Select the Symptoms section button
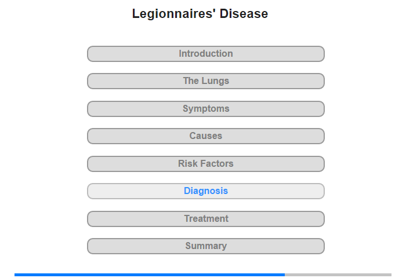 pyautogui.click(x=205, y=109)
